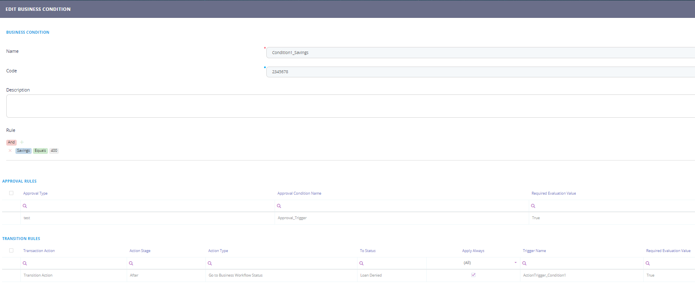Viewport: 695px width, 292px height.
Task: Remove the Savings rule with X icon
Action: [10, 151]
